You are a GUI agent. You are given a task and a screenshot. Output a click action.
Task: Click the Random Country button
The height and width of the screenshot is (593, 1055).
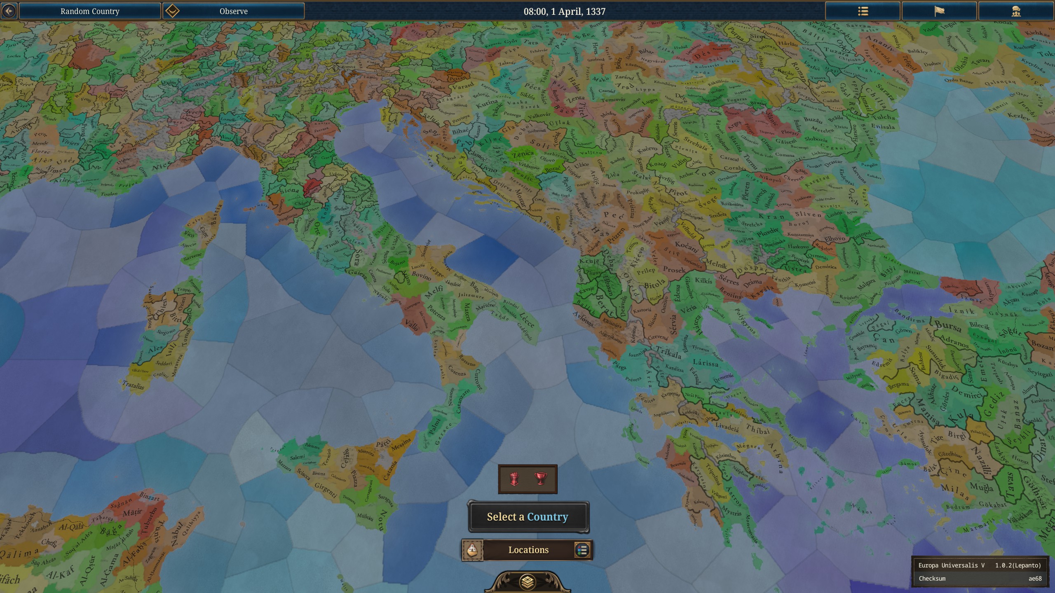coord(90,11)
